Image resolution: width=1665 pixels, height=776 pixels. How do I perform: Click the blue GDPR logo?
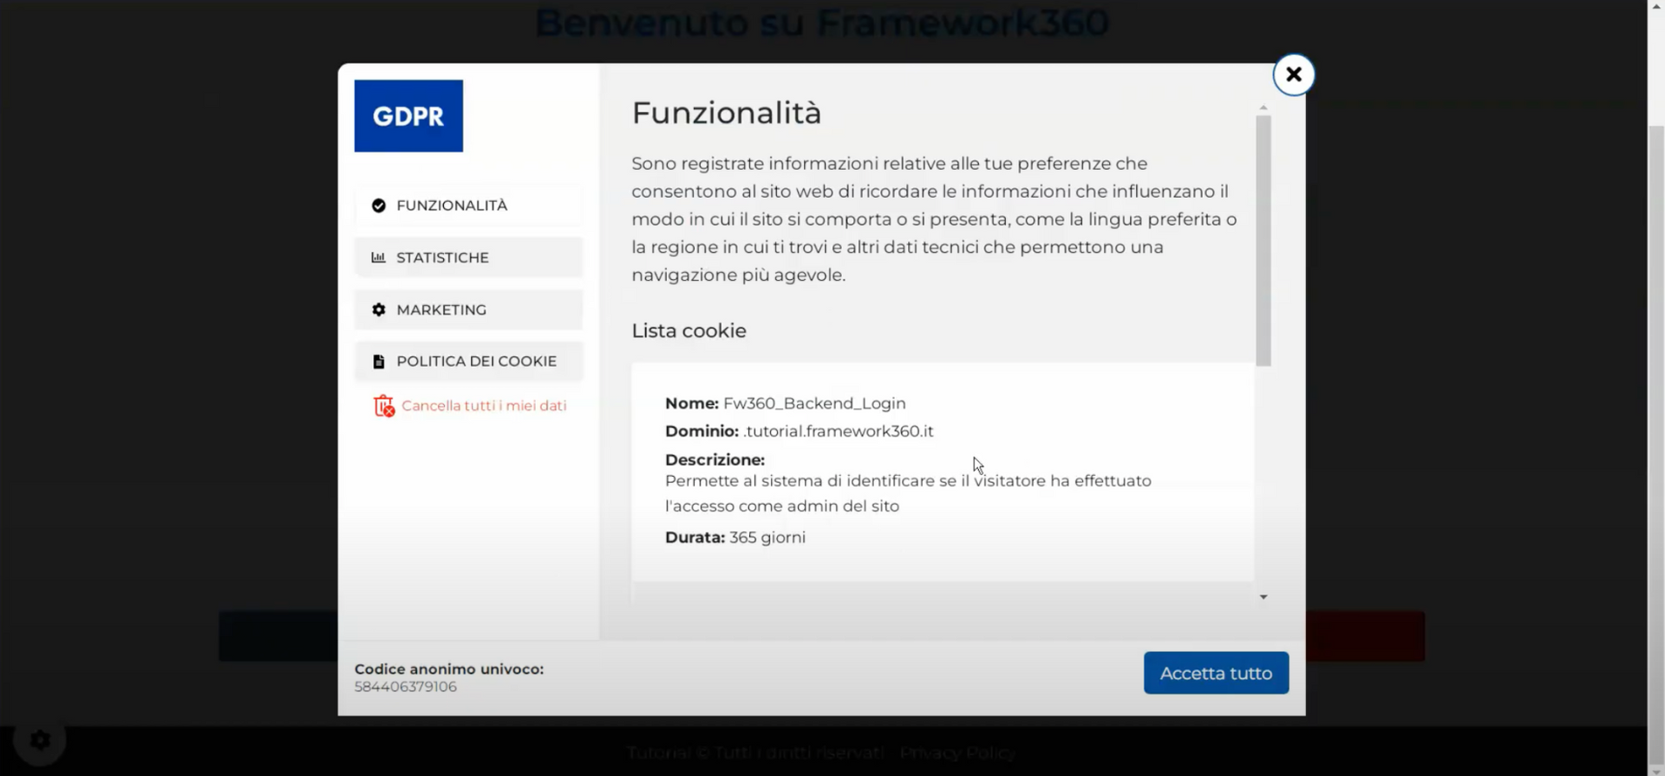(408, 115)
